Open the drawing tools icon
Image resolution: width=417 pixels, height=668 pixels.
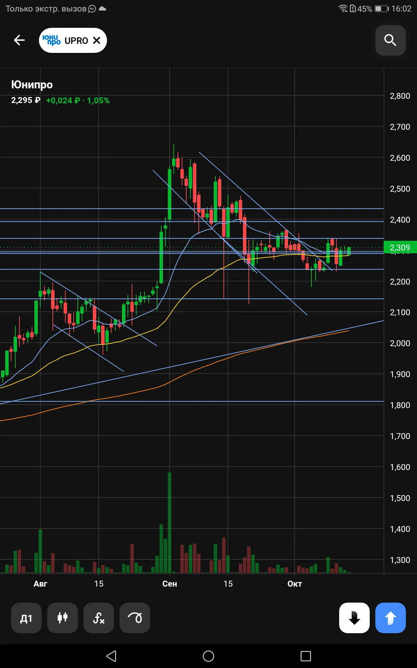[x=135, y=618]
